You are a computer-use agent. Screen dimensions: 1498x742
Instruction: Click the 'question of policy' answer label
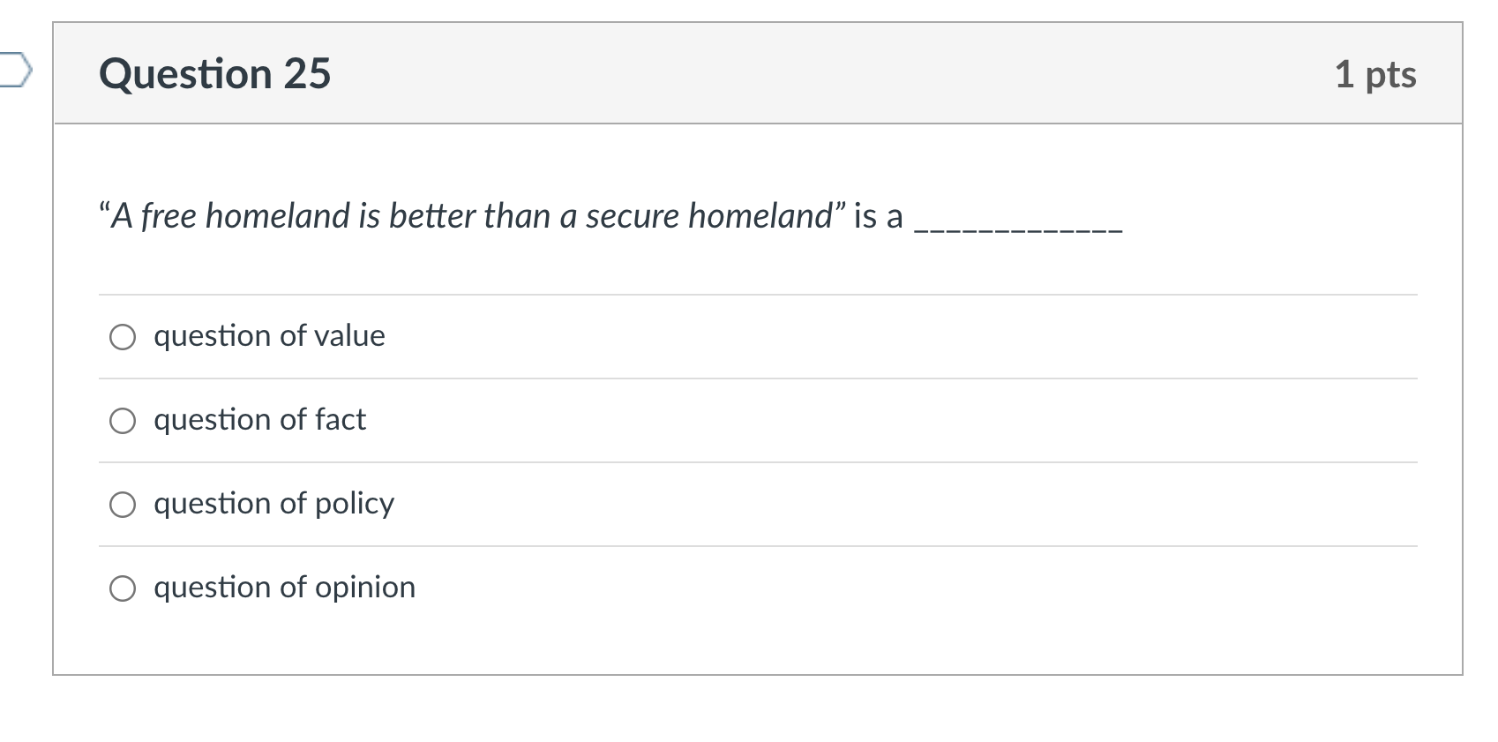pos(273,505)
